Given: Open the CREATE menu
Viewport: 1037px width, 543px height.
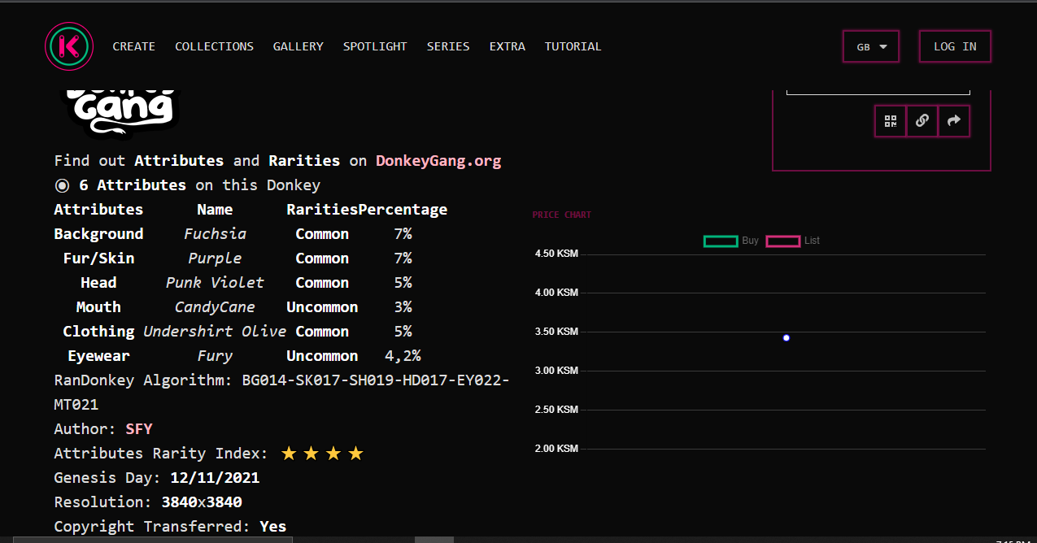Looking at the screenshot, I should 133,46.
